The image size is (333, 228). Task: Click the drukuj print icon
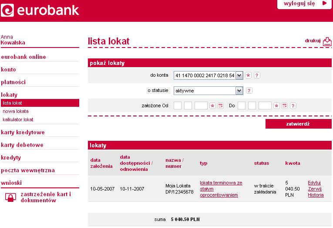(x=327, y=41)
